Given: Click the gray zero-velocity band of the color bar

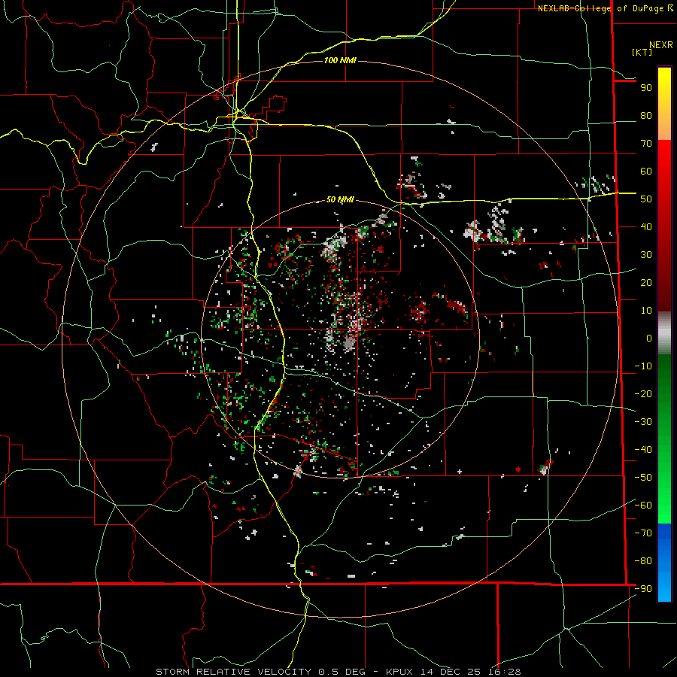Looking at the screenshot, I should [x=664, y=333].
